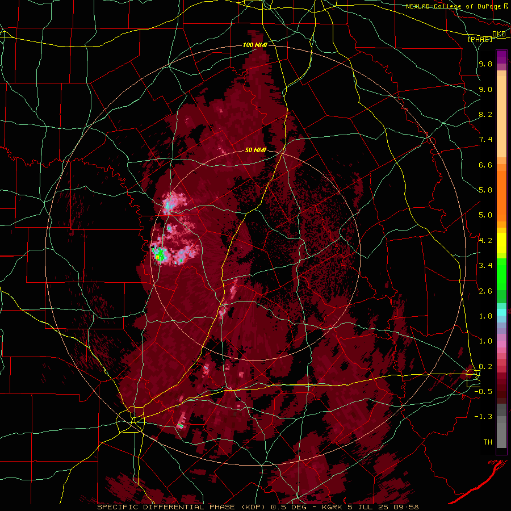The height and width of the screenshot is (511, 511).
Task: Pick the bright green segment of the color bar
Action: click(x=501, y=274)
